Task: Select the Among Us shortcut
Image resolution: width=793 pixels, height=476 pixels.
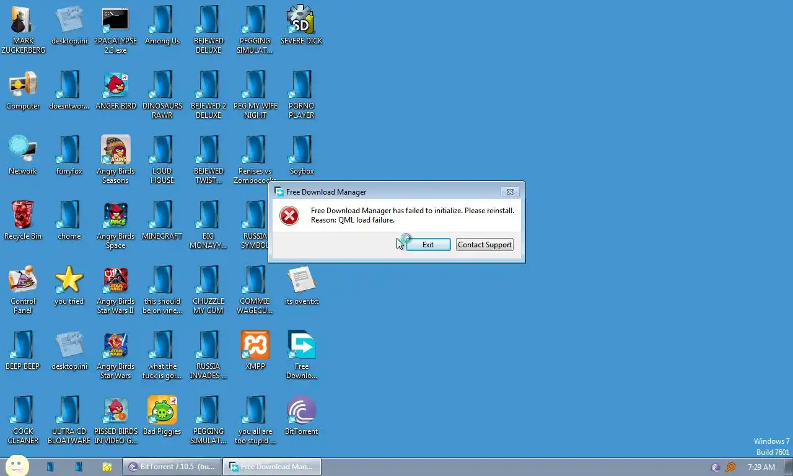Action: (x=162, y=25)
